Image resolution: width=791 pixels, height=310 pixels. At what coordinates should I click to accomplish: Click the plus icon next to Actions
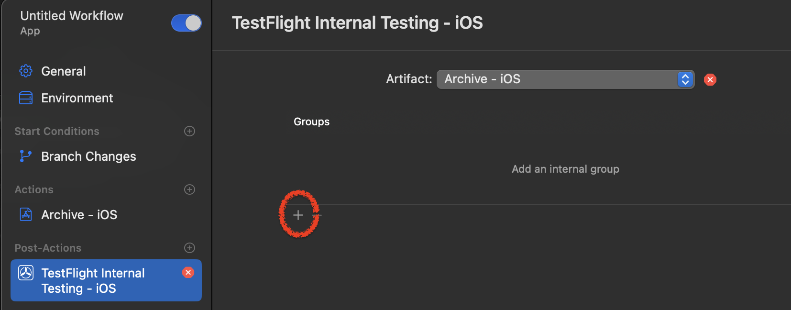tap(189, 189)
